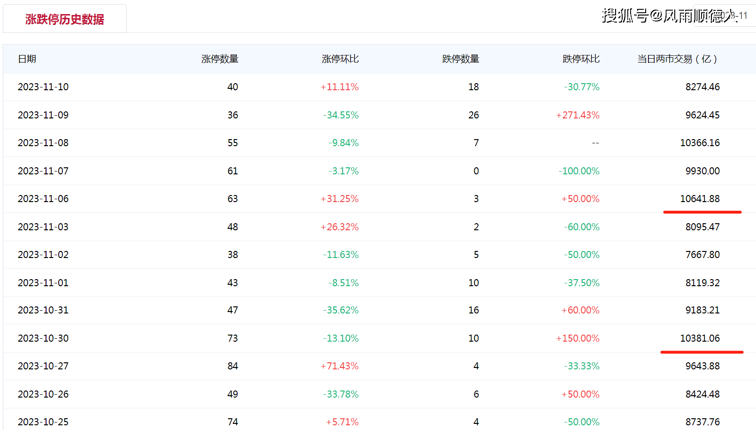Click the 2023-11-09 date cell
Viewport: 756px width, 430px height.
click(x=43, y=115)
